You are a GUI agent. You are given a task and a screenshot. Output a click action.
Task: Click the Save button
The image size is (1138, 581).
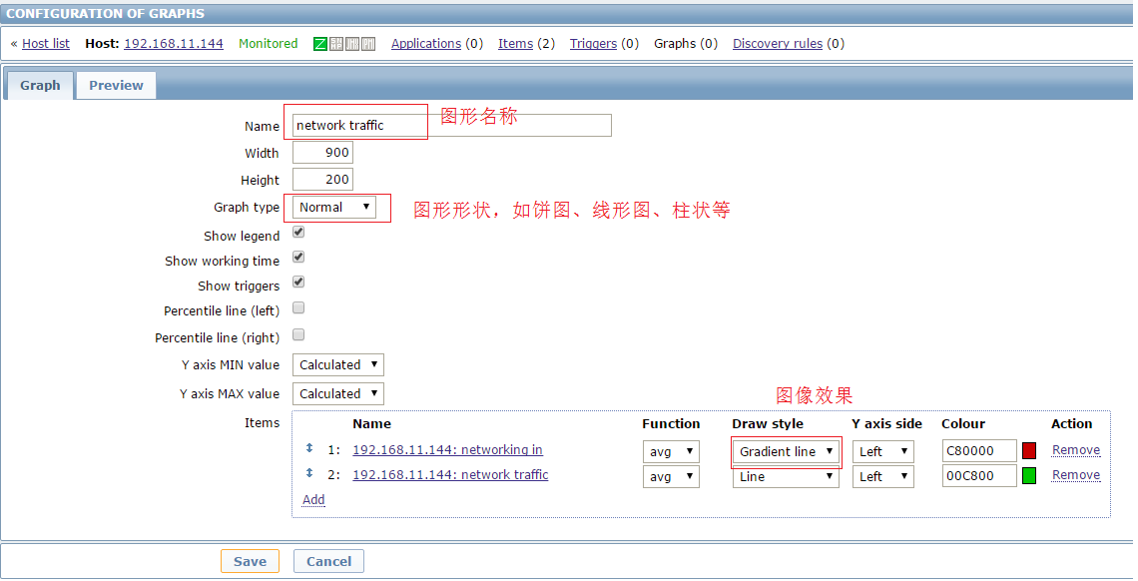pos(250,561)
